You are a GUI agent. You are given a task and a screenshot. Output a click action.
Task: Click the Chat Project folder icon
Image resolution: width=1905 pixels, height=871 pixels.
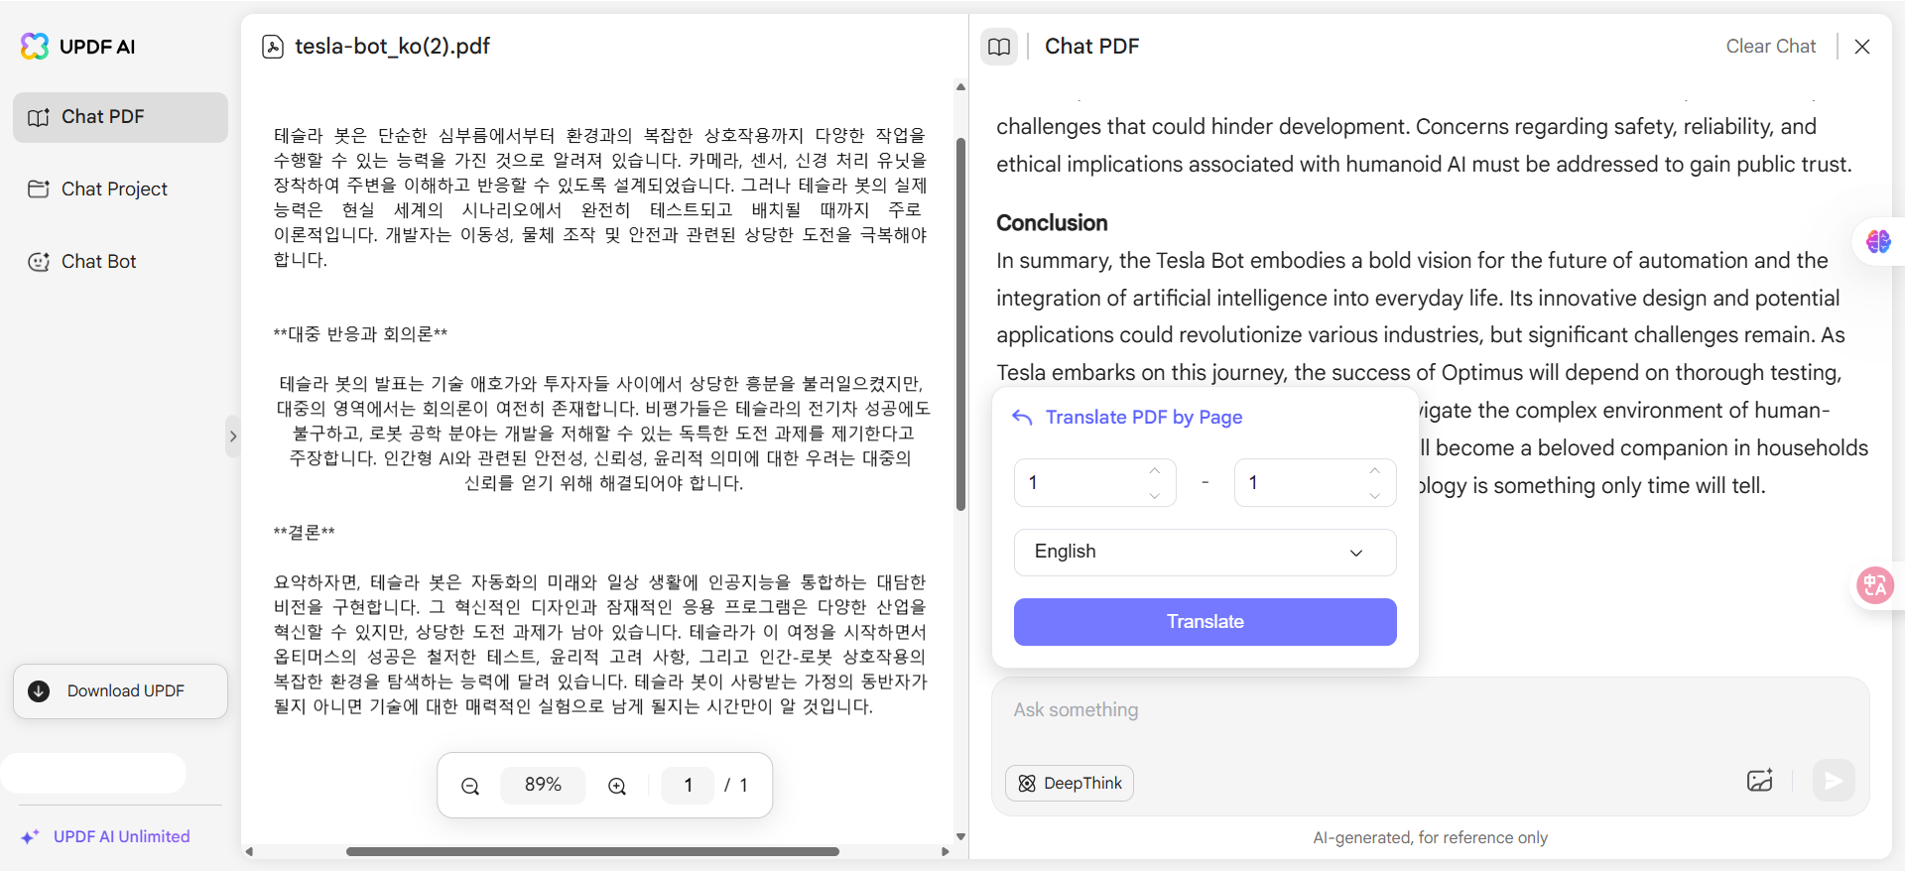pos(39,189)
